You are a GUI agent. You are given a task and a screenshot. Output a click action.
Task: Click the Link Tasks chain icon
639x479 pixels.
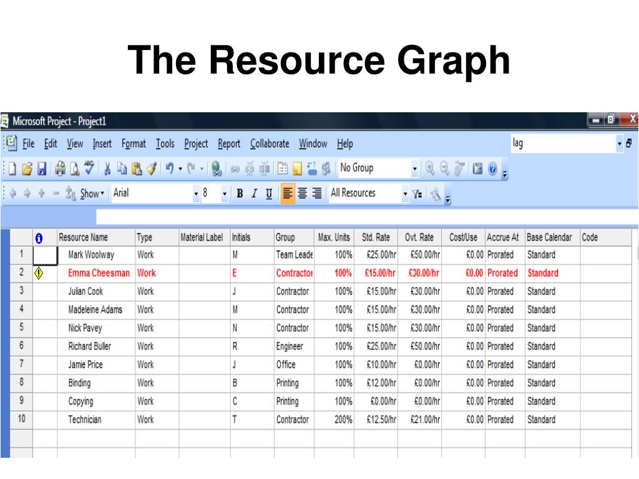[x=235, y=168]
